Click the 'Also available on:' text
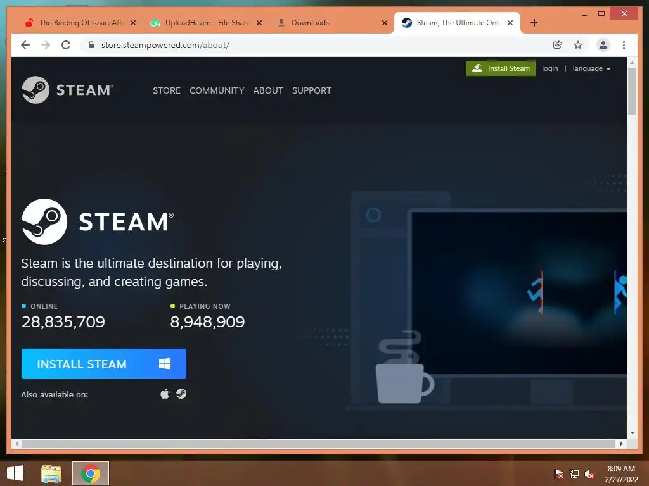This screenshot has width=649, height=486. click(55, 394)
